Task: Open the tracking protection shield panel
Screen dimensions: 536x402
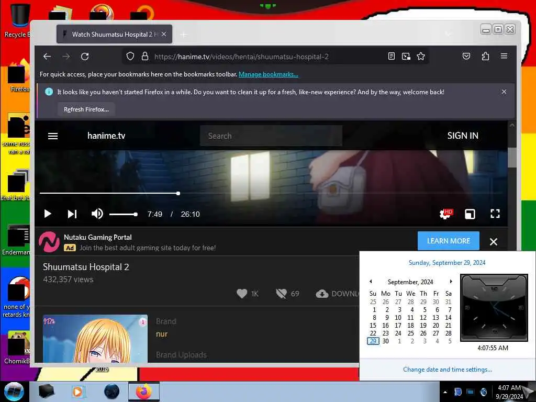Action: [x=130, y=57]
